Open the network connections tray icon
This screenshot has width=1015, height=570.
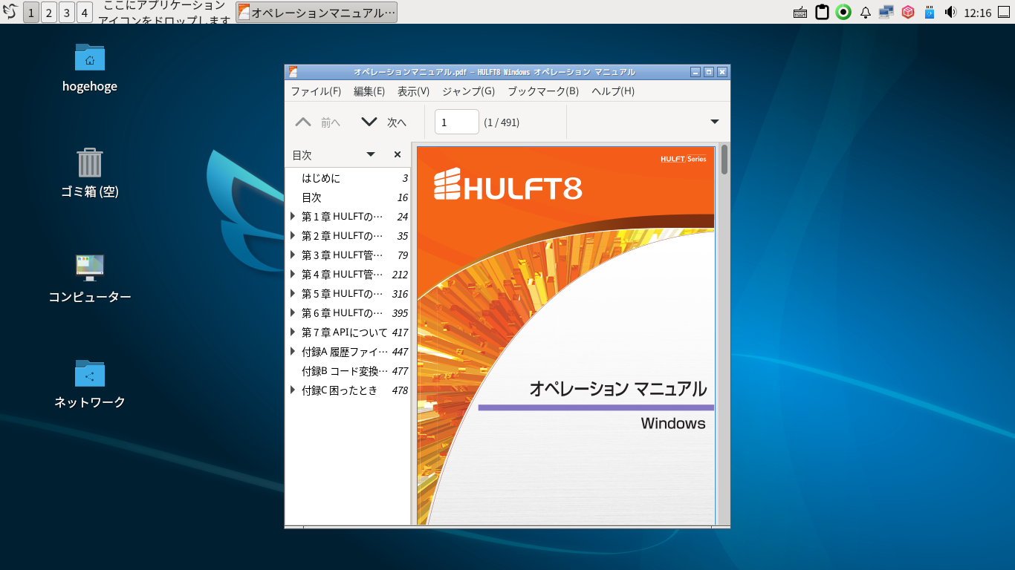(x=886, y=13)
